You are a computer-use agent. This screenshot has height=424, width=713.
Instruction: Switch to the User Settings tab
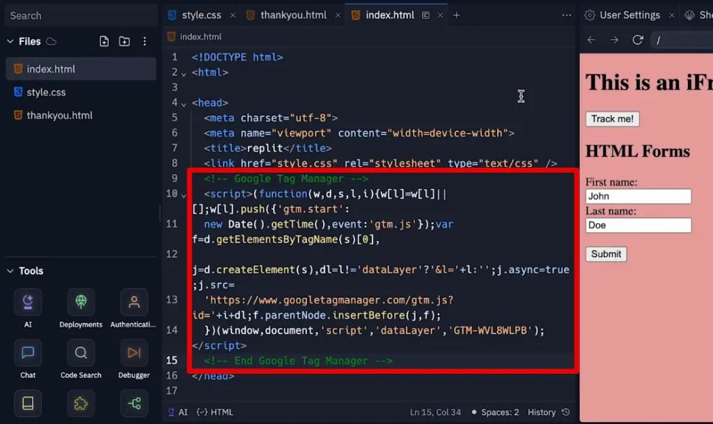point(629,15)
